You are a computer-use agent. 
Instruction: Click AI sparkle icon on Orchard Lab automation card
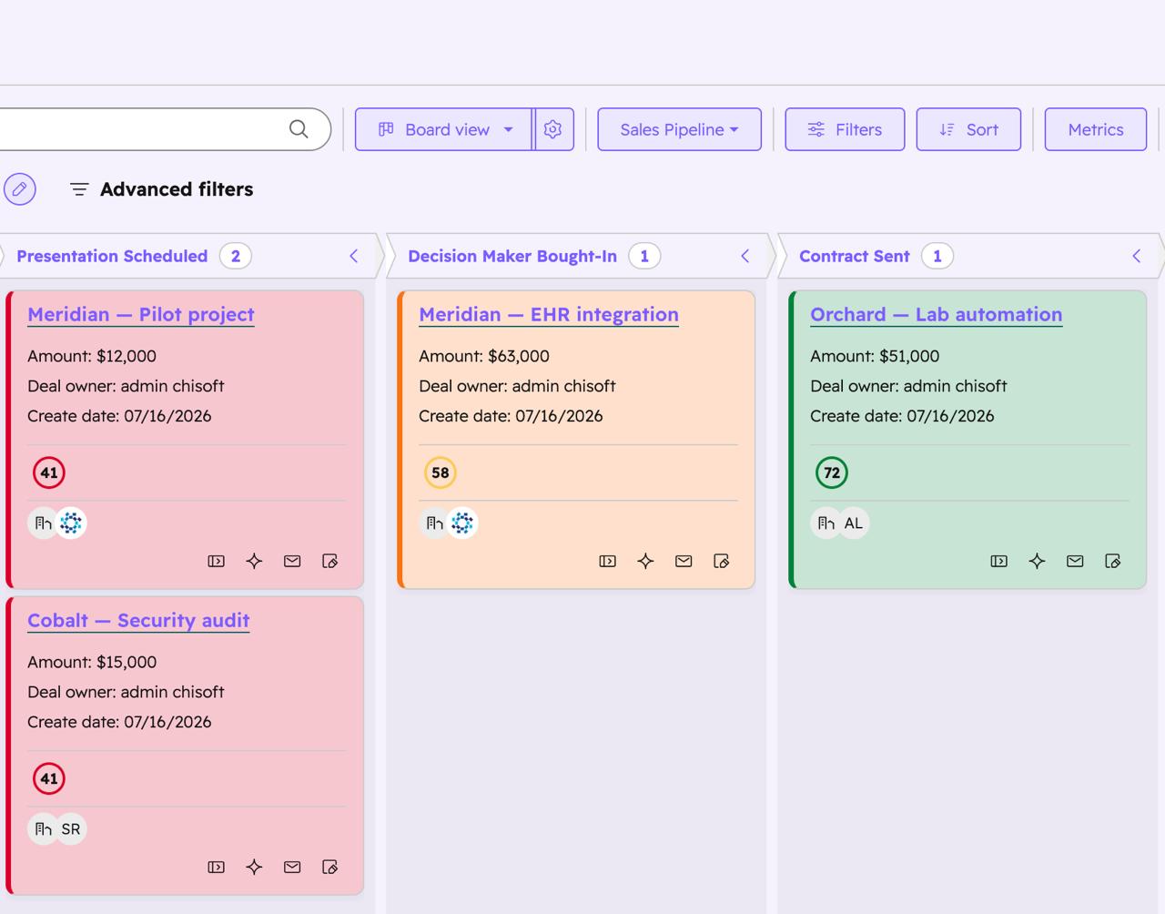[1038, 561]
